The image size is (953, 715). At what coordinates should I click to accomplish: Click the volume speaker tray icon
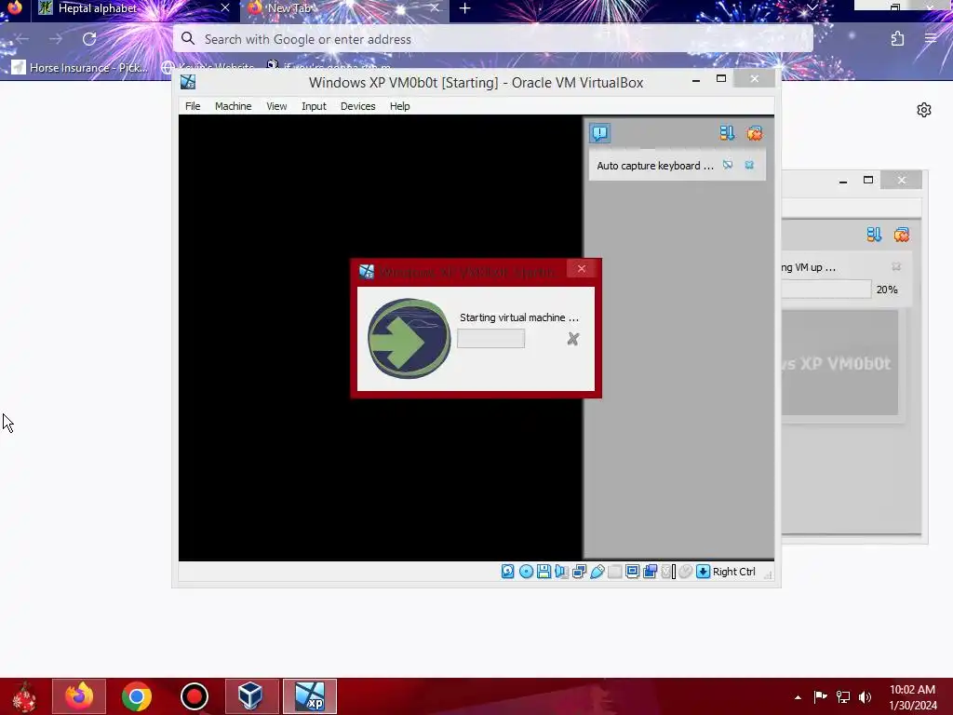[865, 696]
